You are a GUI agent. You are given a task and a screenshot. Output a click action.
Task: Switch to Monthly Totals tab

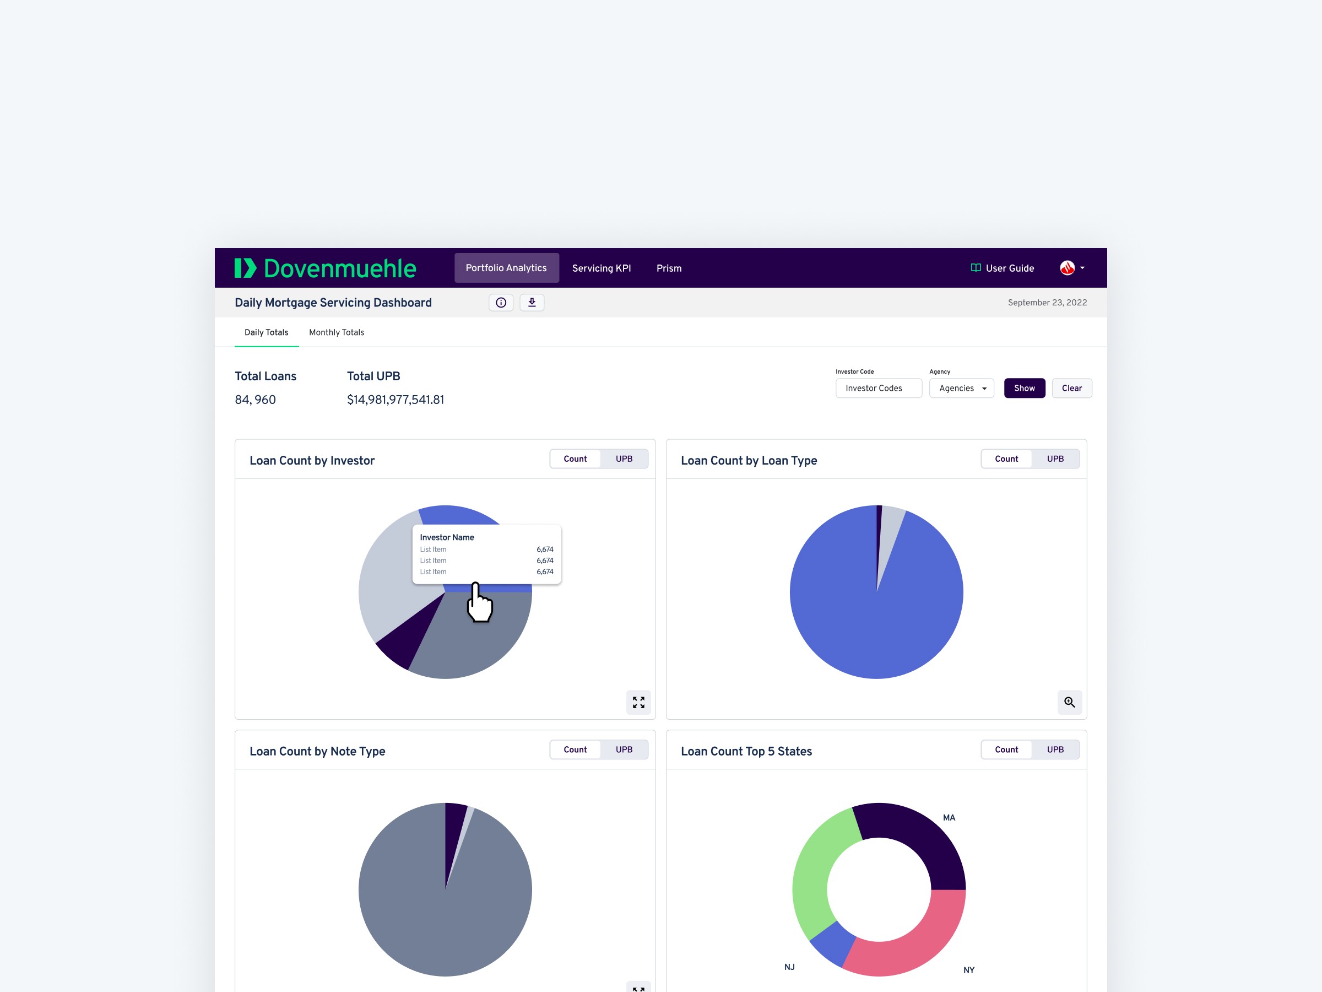click(336, 332)
